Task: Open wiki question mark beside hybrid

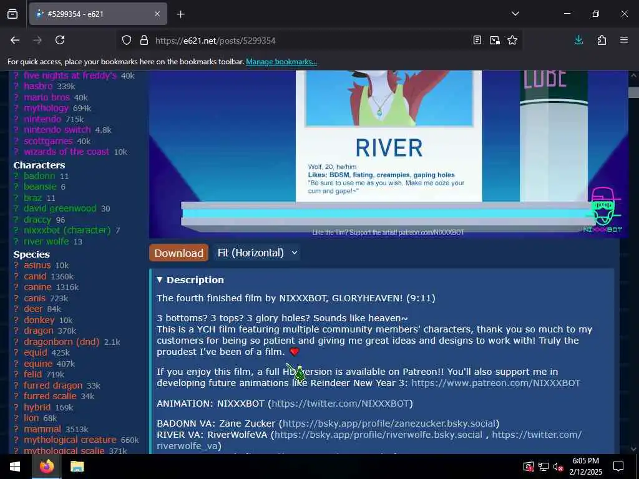Action: pyautogui.click(x=16, y=407)
